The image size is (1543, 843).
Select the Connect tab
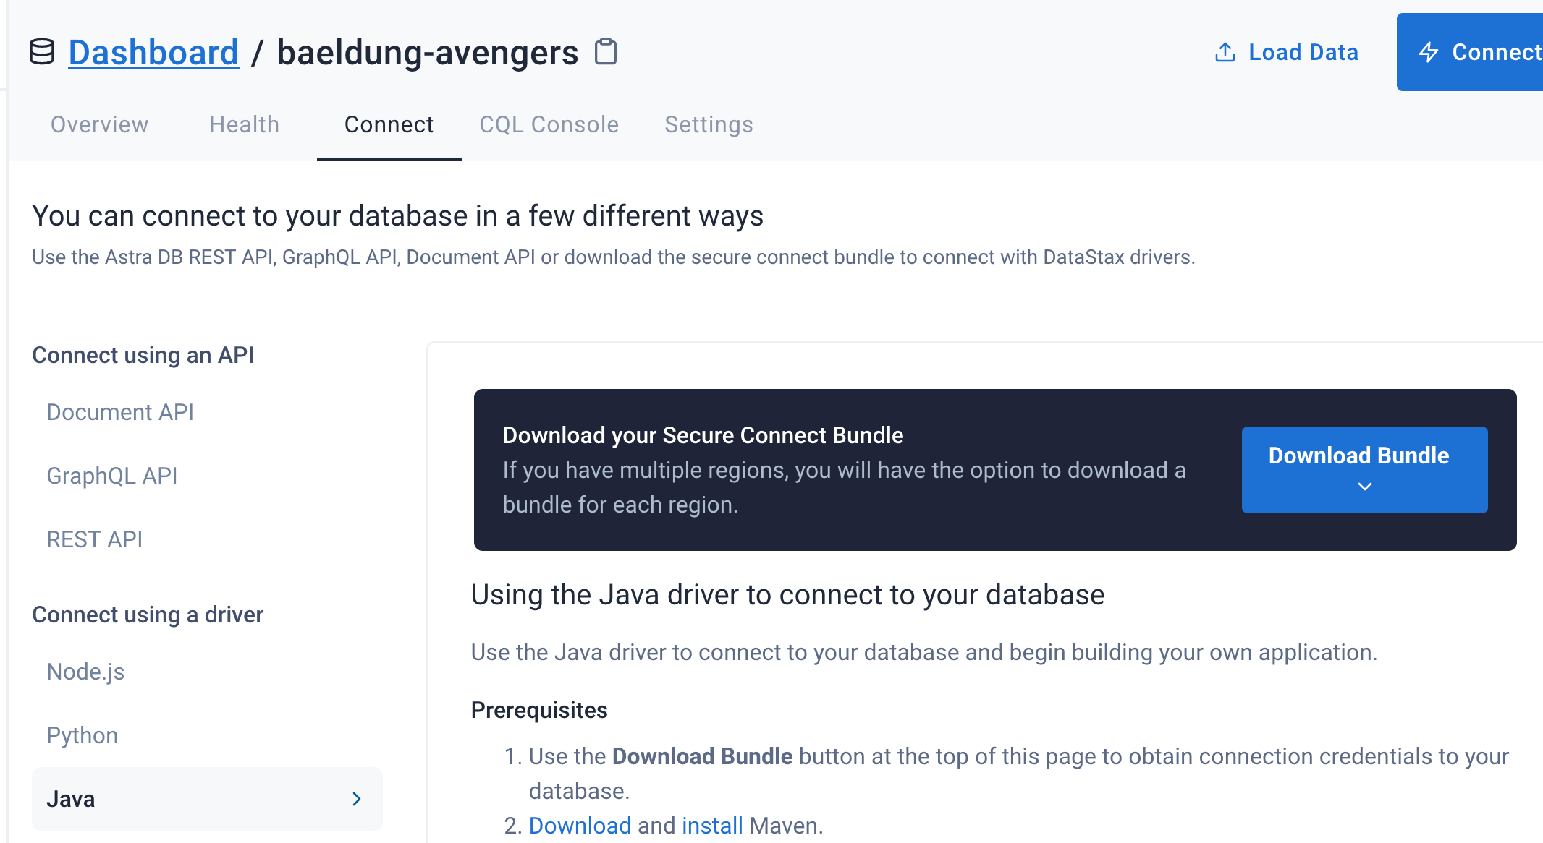click(x=389, y=124)
